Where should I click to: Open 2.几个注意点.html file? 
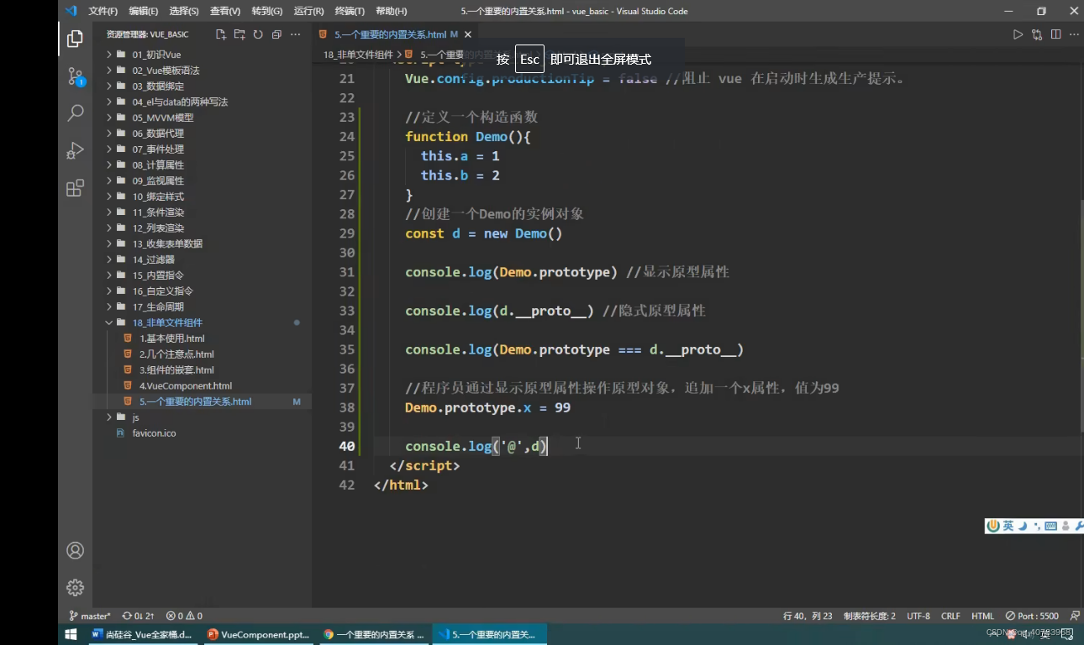[176, 354]
